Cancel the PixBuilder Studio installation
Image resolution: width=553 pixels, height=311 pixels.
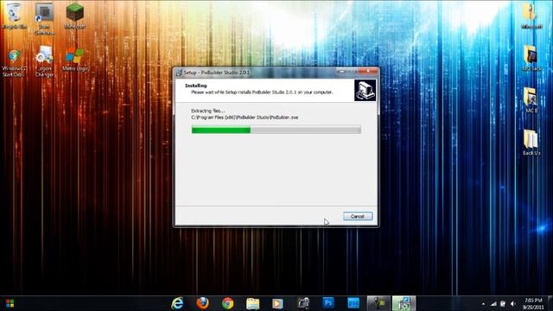(358, 216)
